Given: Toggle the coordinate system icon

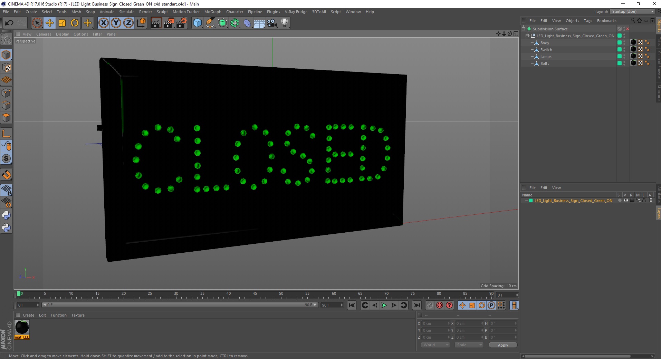Looking at the screenshot, I should (141, 23).
